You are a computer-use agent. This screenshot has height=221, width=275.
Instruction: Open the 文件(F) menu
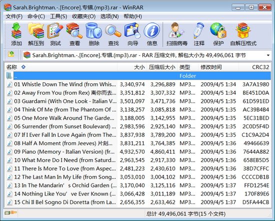(x=14, y=16)
